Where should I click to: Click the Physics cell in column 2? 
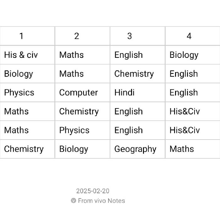point(82,130)
